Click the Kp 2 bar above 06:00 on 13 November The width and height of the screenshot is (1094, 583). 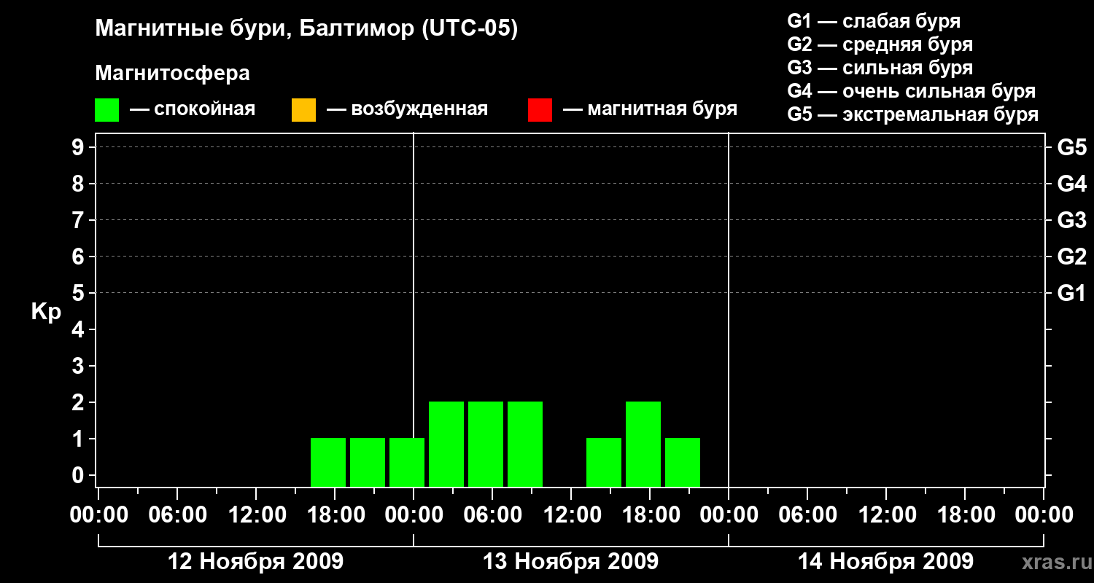point(486,444)
